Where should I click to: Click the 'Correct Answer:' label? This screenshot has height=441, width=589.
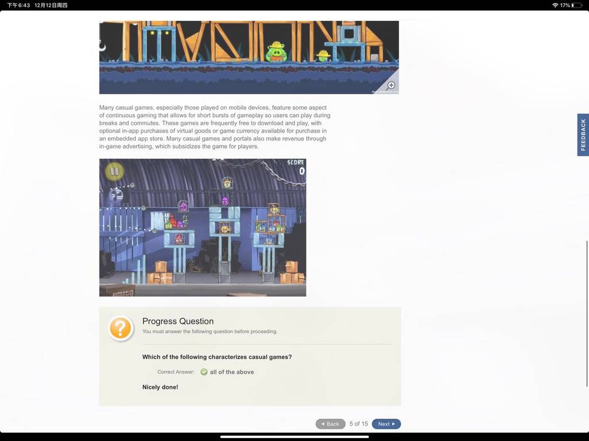point(176,372)
